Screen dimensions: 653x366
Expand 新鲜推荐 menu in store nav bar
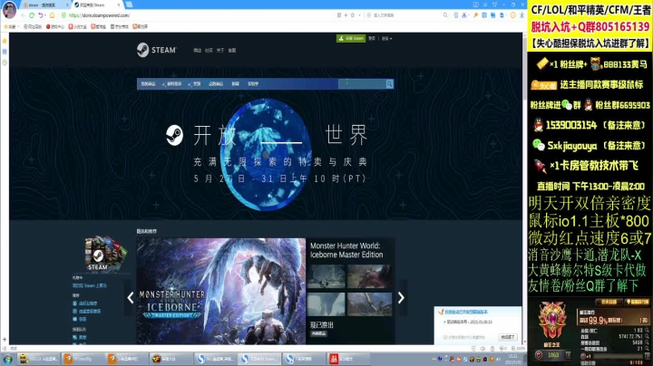[172, 84]
